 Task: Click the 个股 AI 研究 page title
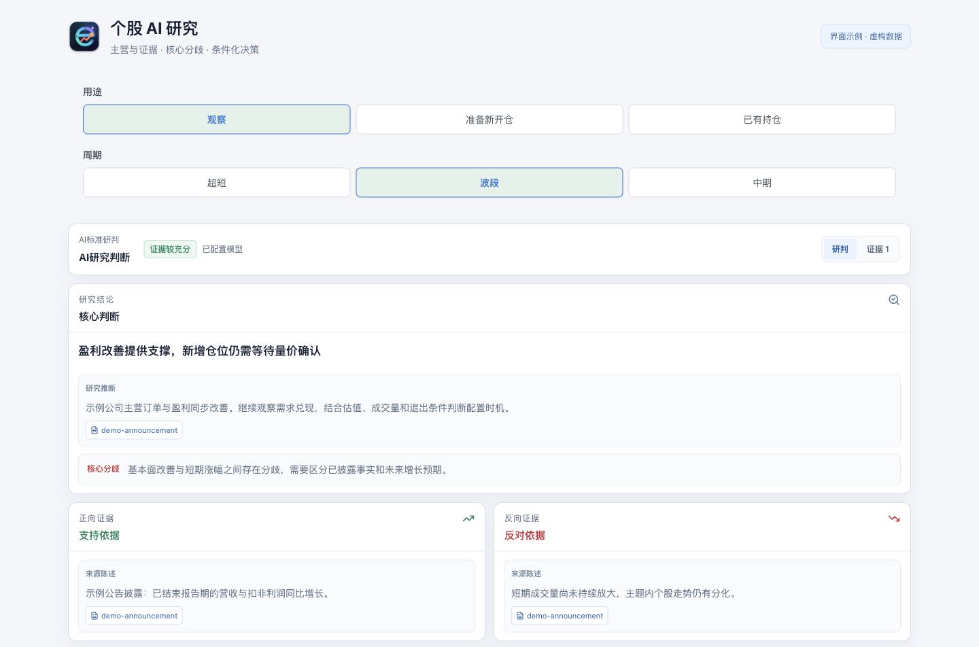(154, 29)
